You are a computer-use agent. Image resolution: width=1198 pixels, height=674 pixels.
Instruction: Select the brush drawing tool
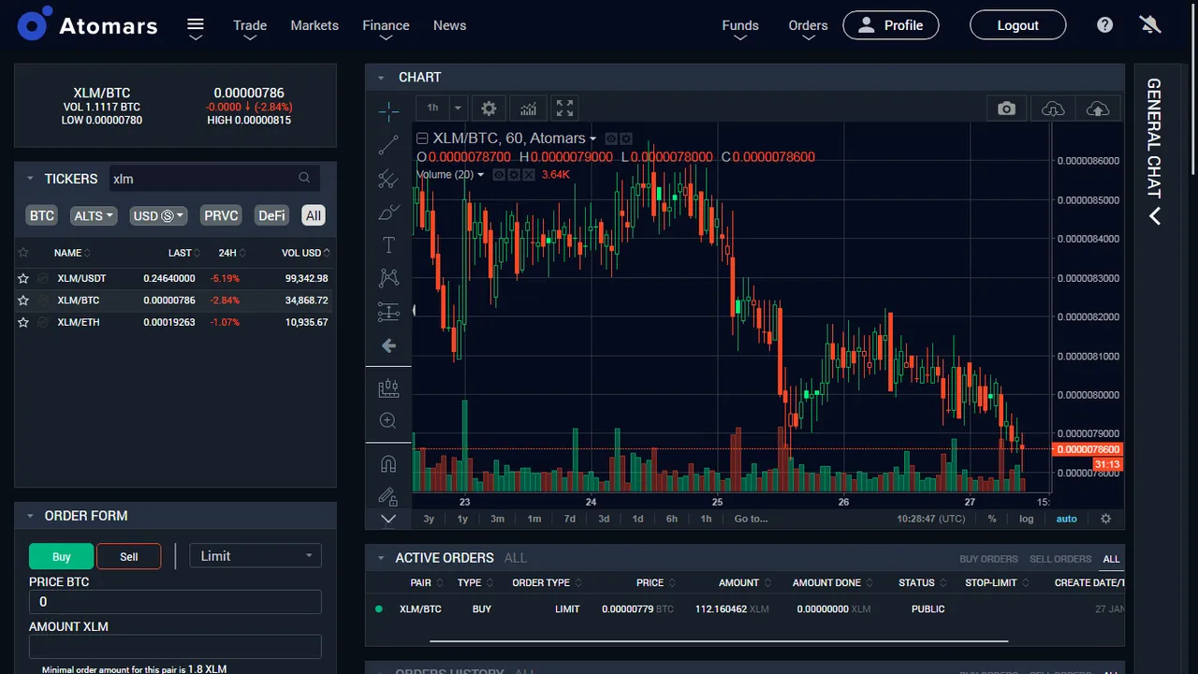coord(388,212)
